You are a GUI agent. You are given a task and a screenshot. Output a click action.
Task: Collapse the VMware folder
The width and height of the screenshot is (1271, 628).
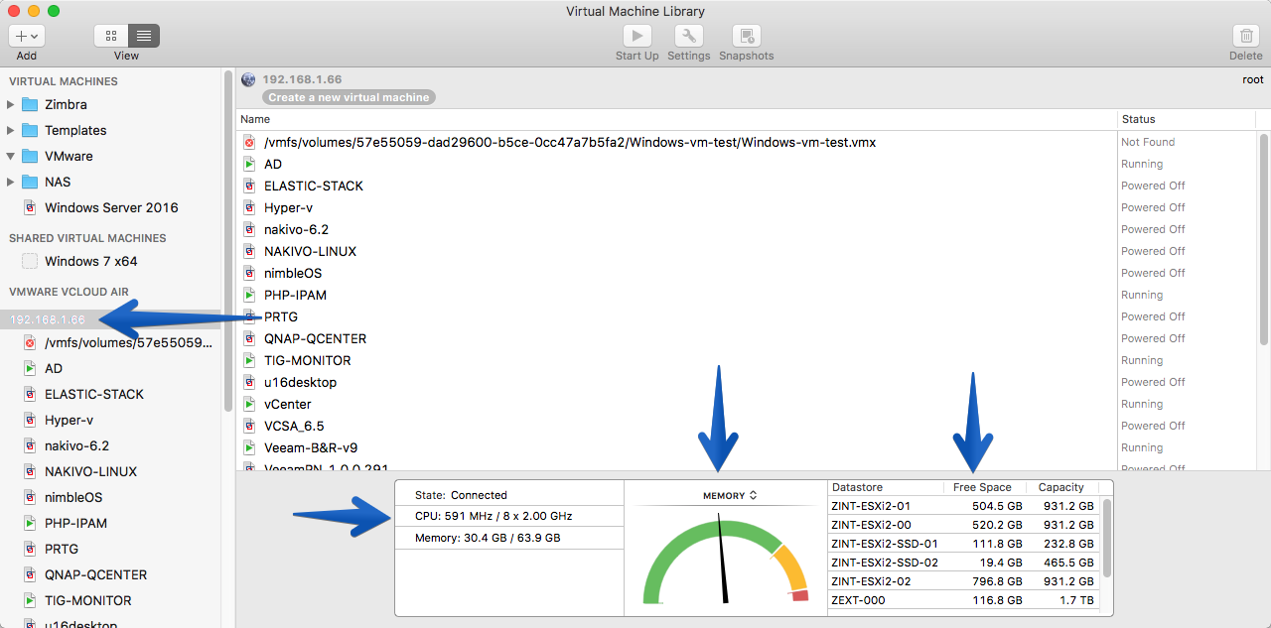11,156
